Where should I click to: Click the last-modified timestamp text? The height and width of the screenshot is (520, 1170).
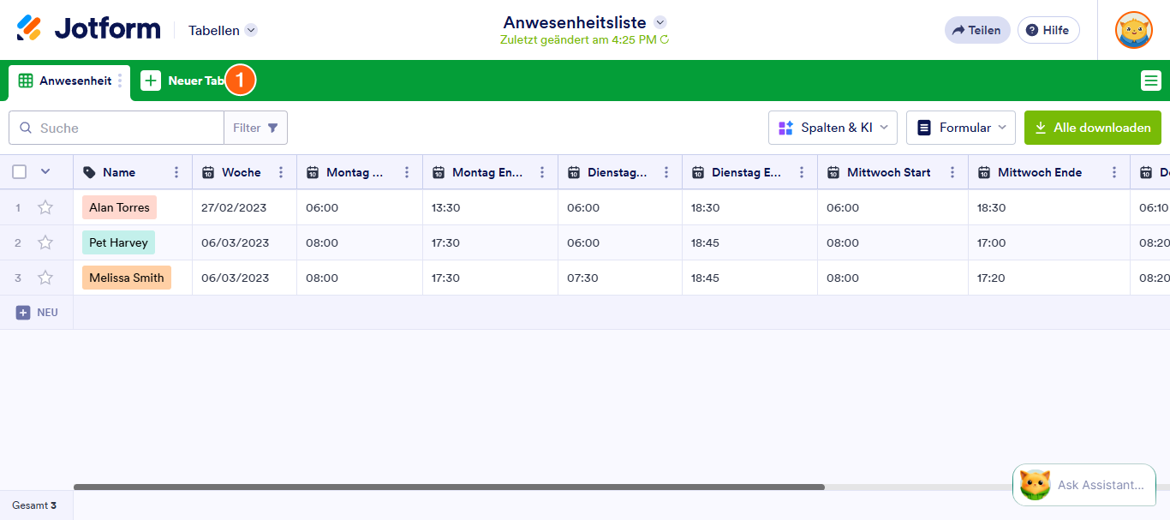(578, 39)
